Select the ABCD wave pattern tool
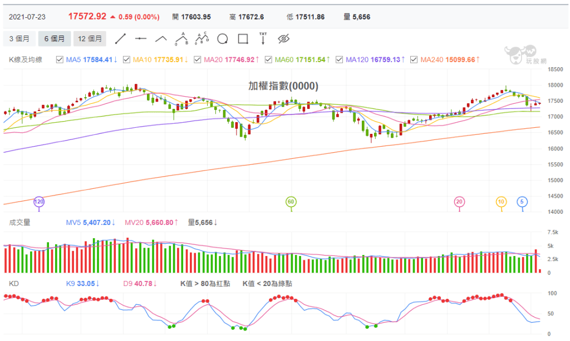Viewport: 570px width, 341px height. [202, 38]
